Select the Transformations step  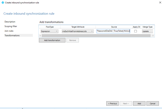[18, 35]
